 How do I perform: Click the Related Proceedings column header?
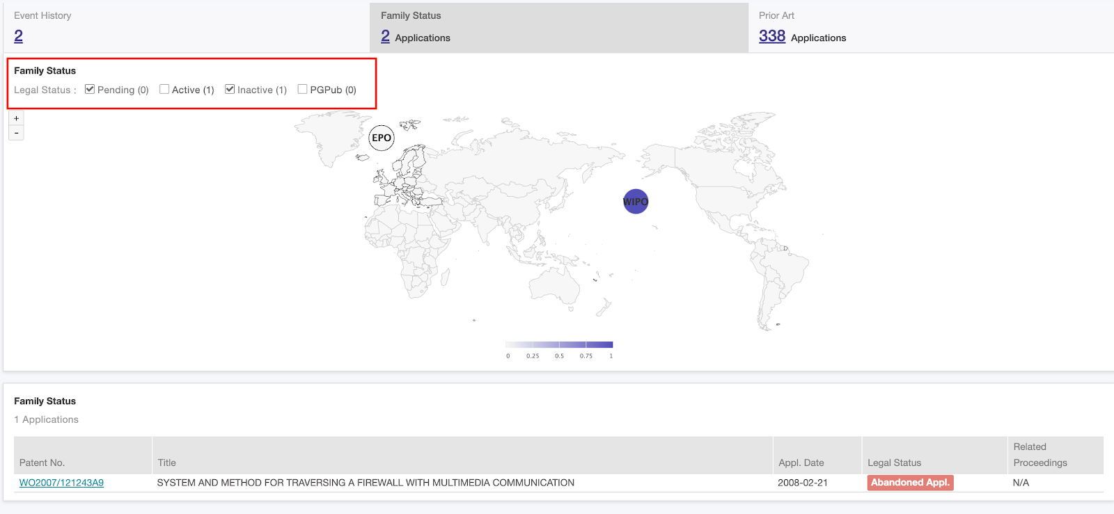pos(1056,456)
